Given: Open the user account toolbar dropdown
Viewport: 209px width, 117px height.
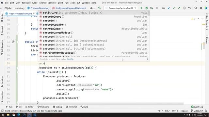Looking at the screenshot, I should coord(92,8).
